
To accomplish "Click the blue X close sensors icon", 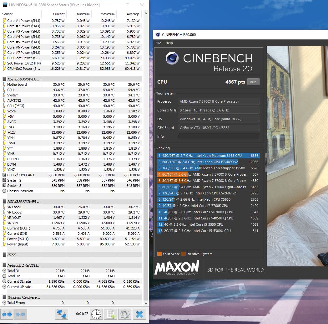I will [139, 314].
